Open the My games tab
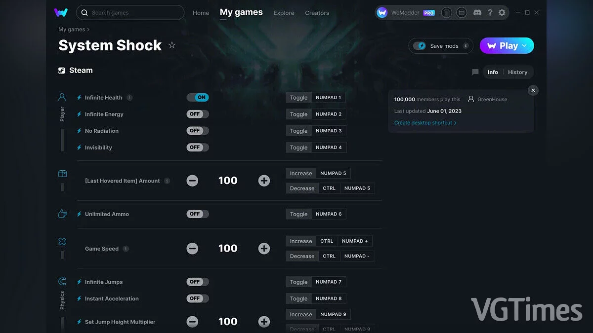The image size is (593, 333). click(241, 12)
